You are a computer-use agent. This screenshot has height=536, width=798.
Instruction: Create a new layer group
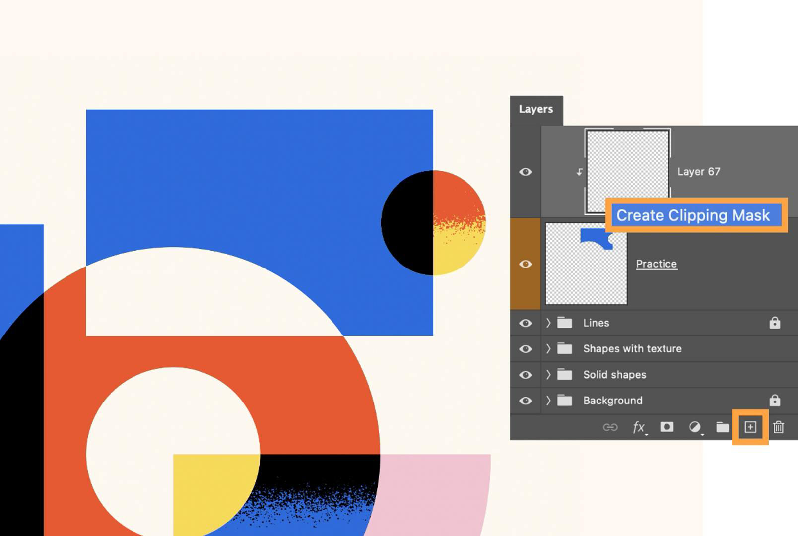coord(723,427)
